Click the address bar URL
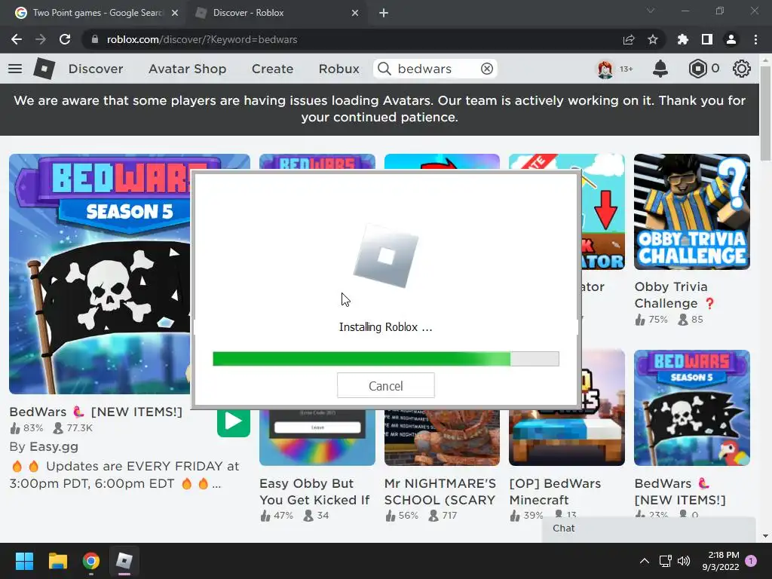Viewport: 772px width, 579px height. click(x=202, y=39)
